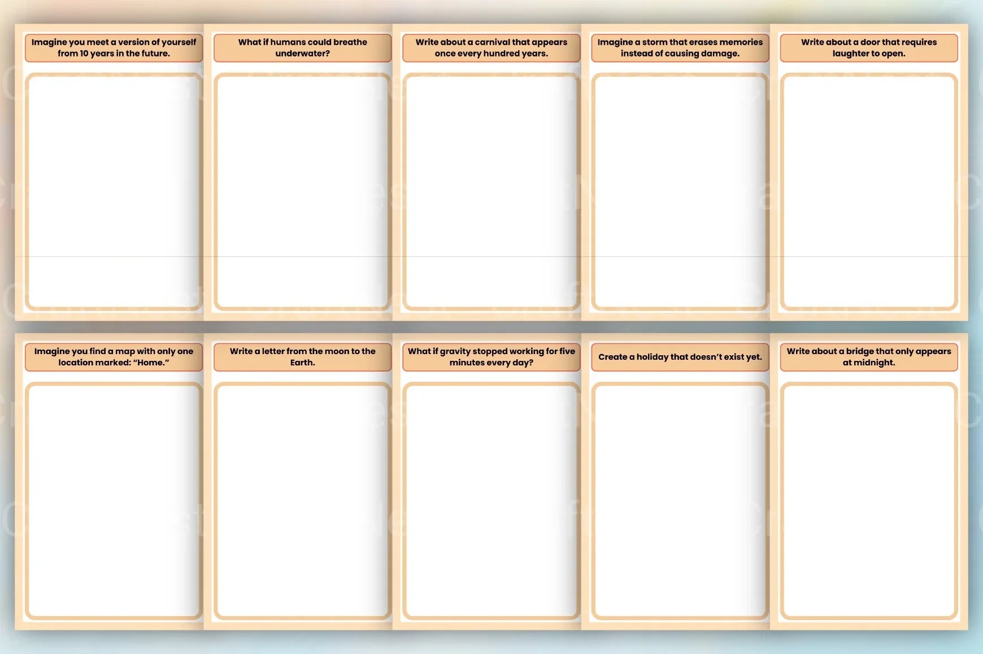Viewport: 983px width, 654px height.
Task: Select the gravity stopped working prompt
Action: [491, 357]
